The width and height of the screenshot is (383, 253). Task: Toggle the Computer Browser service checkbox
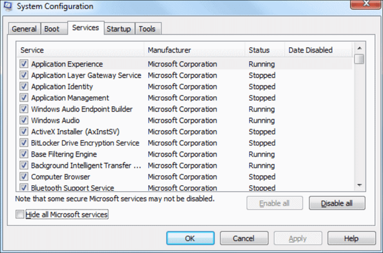pyautogui.click(x=24, y=177)
